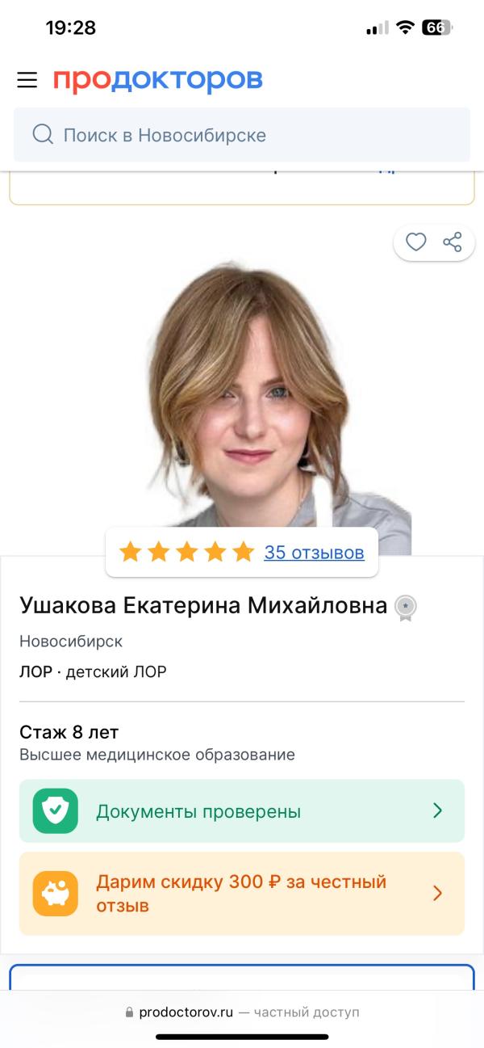Click the five-star rating

(186, 553)
